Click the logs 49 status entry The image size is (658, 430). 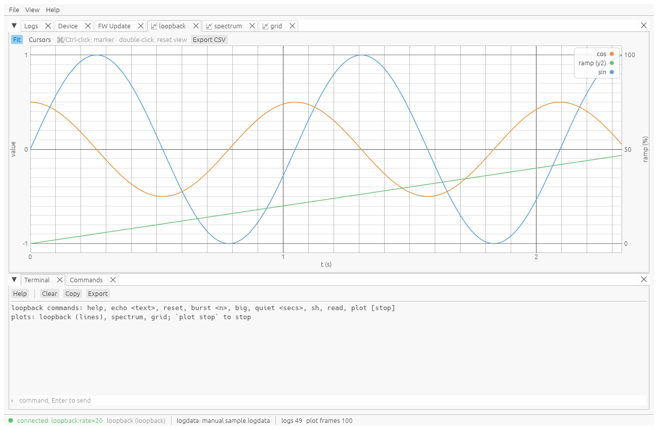coord(292,420)
